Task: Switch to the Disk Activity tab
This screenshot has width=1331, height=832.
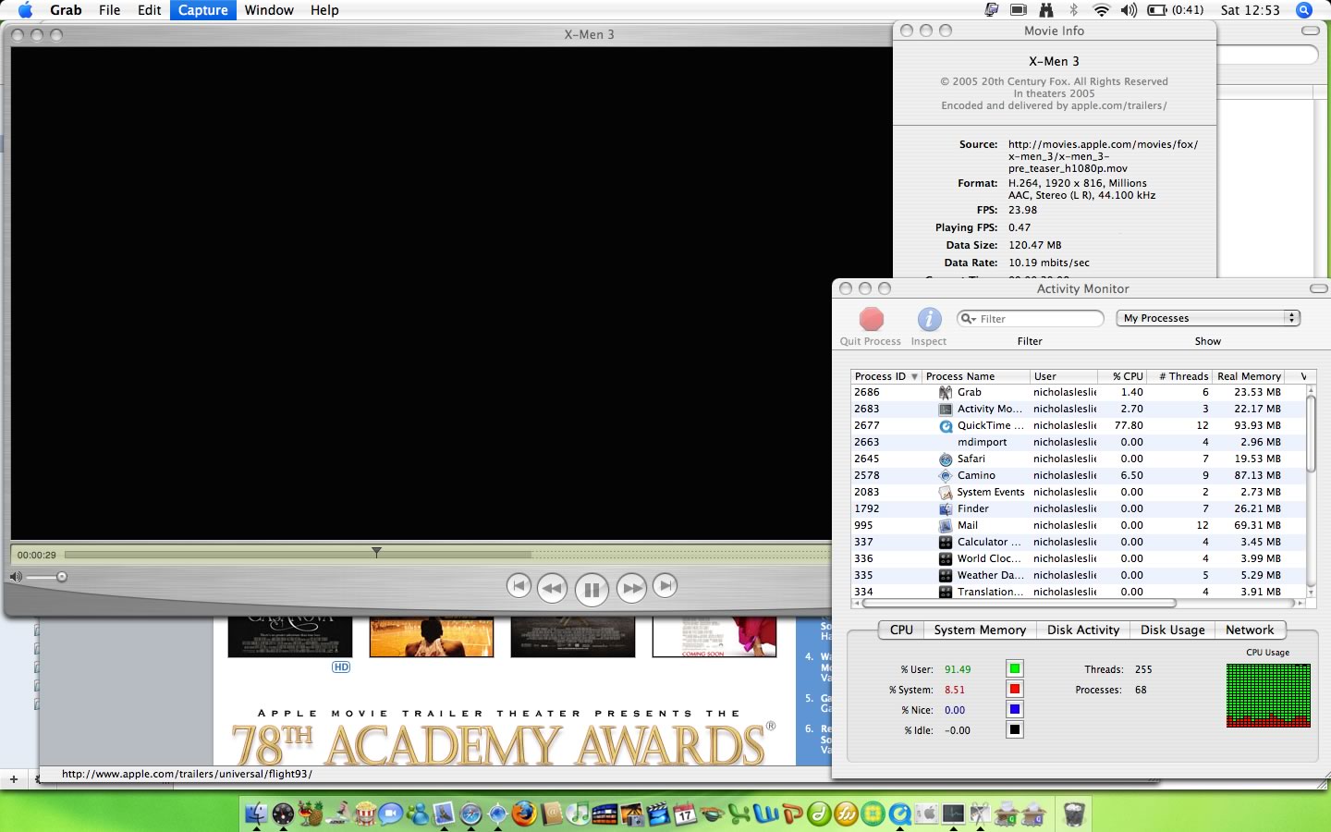Action: point(1083,630)
